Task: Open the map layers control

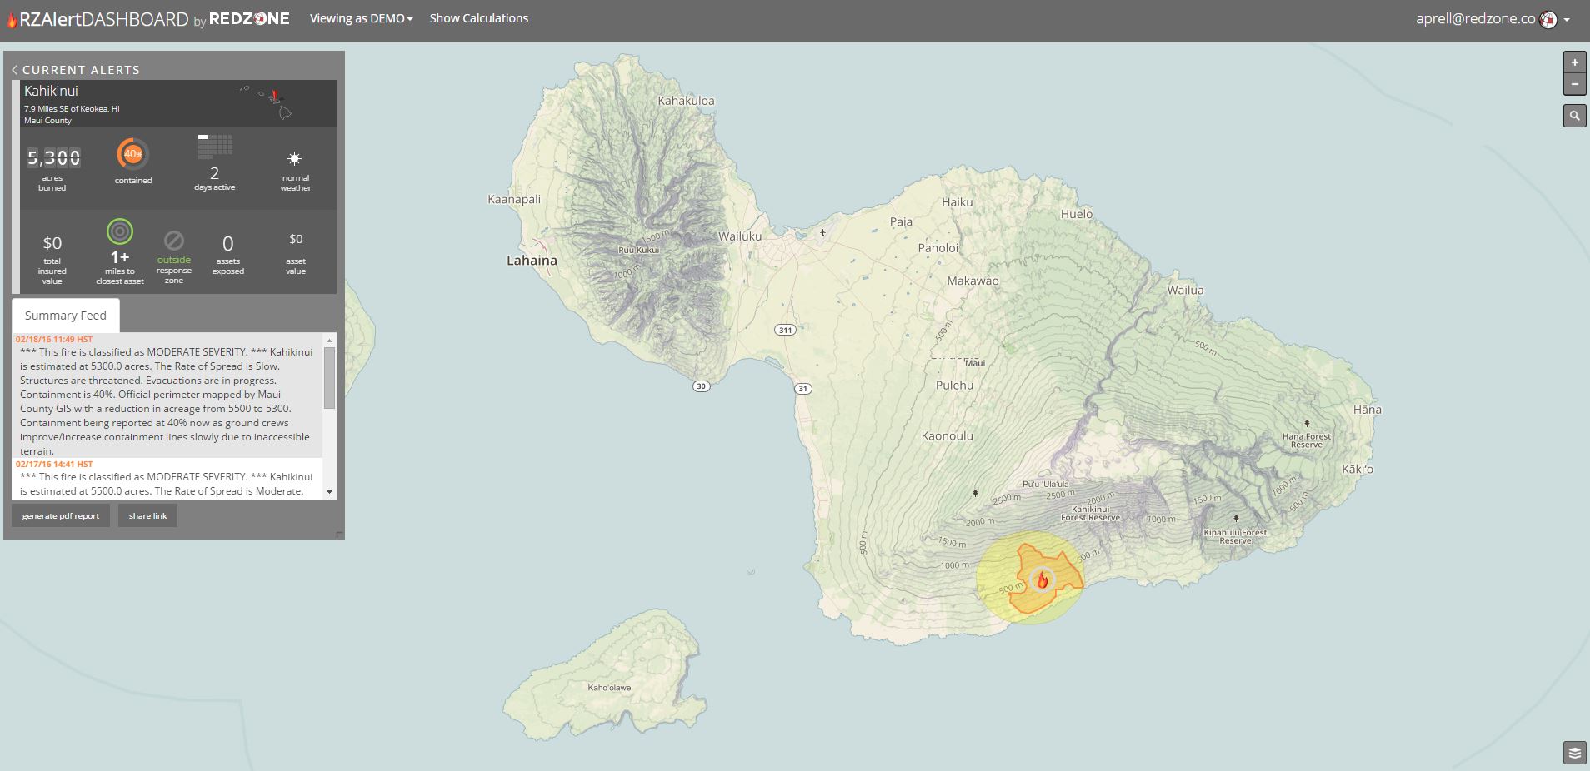Action: coord(1574,753)
